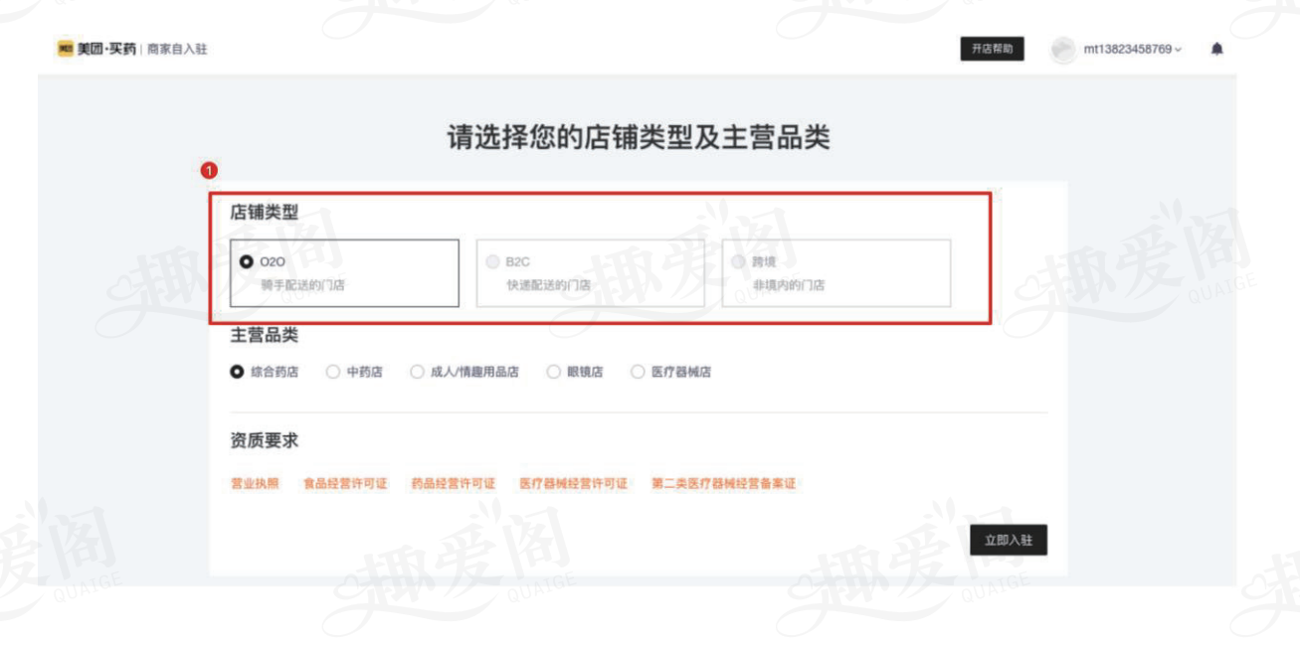
Task: Choose 眼镜店 as main category
Action: coord(553,372)
